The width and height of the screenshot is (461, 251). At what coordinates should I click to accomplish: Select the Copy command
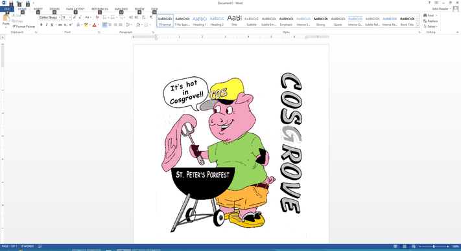(x=18, y=21)
